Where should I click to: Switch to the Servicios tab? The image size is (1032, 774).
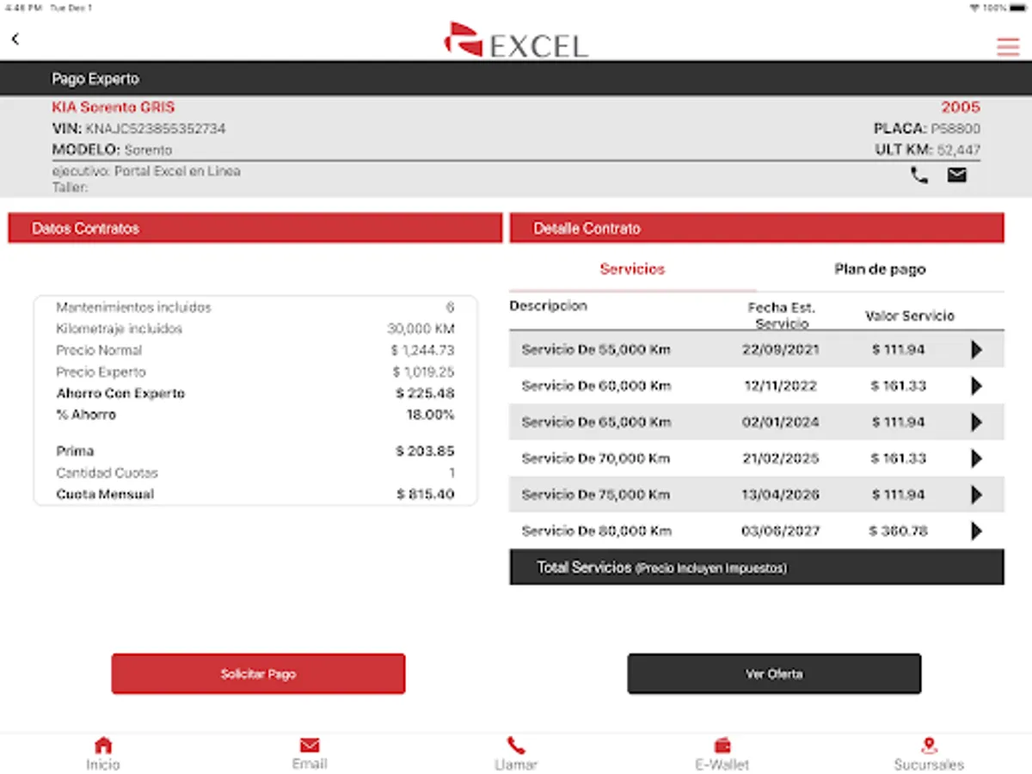tap(633, 269)
